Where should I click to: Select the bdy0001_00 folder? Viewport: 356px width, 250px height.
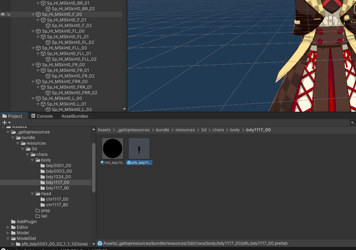coord(56,166)
